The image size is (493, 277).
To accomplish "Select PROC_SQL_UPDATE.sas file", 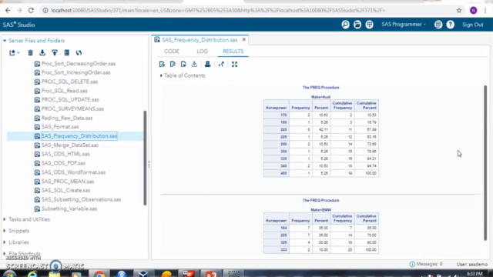I will [70, 99].
